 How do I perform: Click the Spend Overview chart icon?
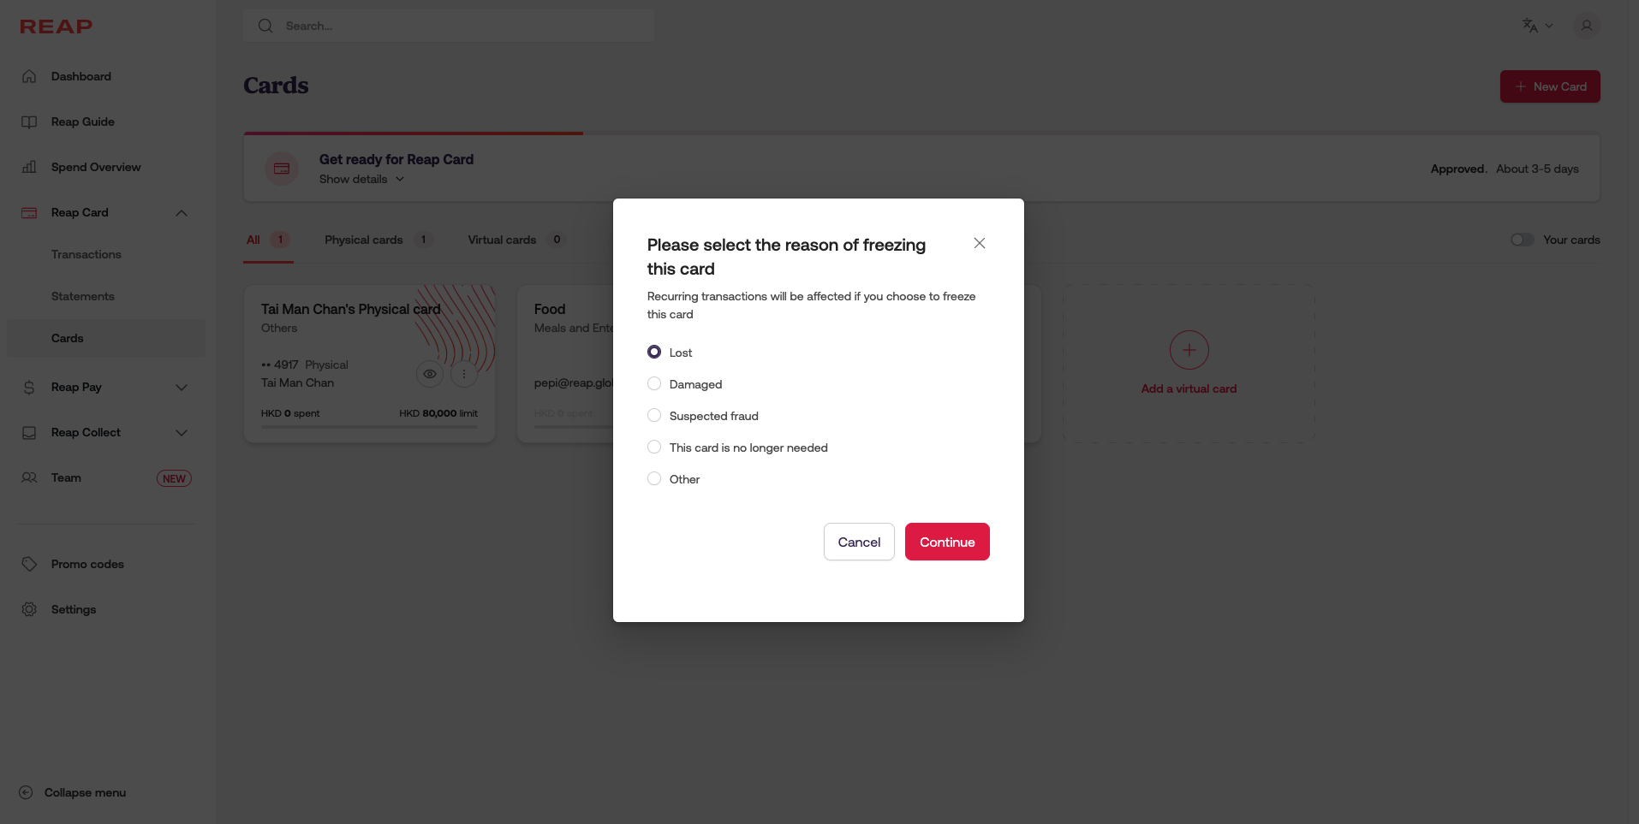tap(29, 167)
